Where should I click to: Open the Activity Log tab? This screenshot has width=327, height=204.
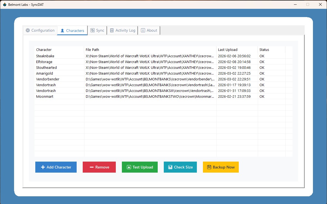click(122, 31)
